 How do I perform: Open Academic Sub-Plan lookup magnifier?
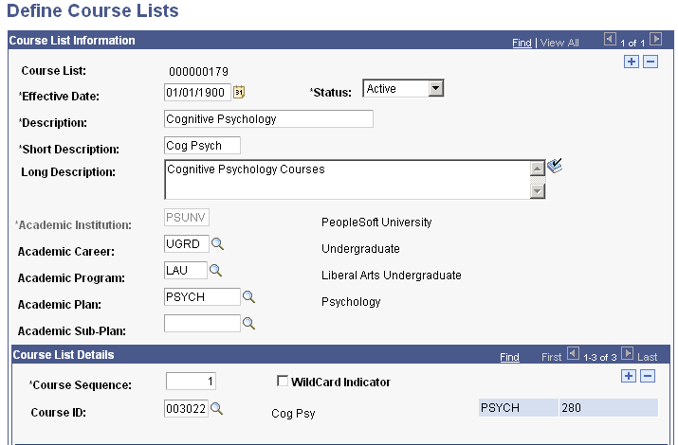click(249, 324)
